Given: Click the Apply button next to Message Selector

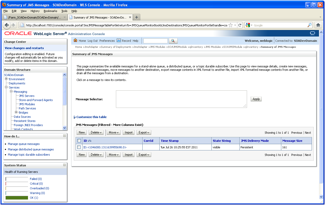Looking at the screenshot, I should pyautogui.click(x=256, y=99).
